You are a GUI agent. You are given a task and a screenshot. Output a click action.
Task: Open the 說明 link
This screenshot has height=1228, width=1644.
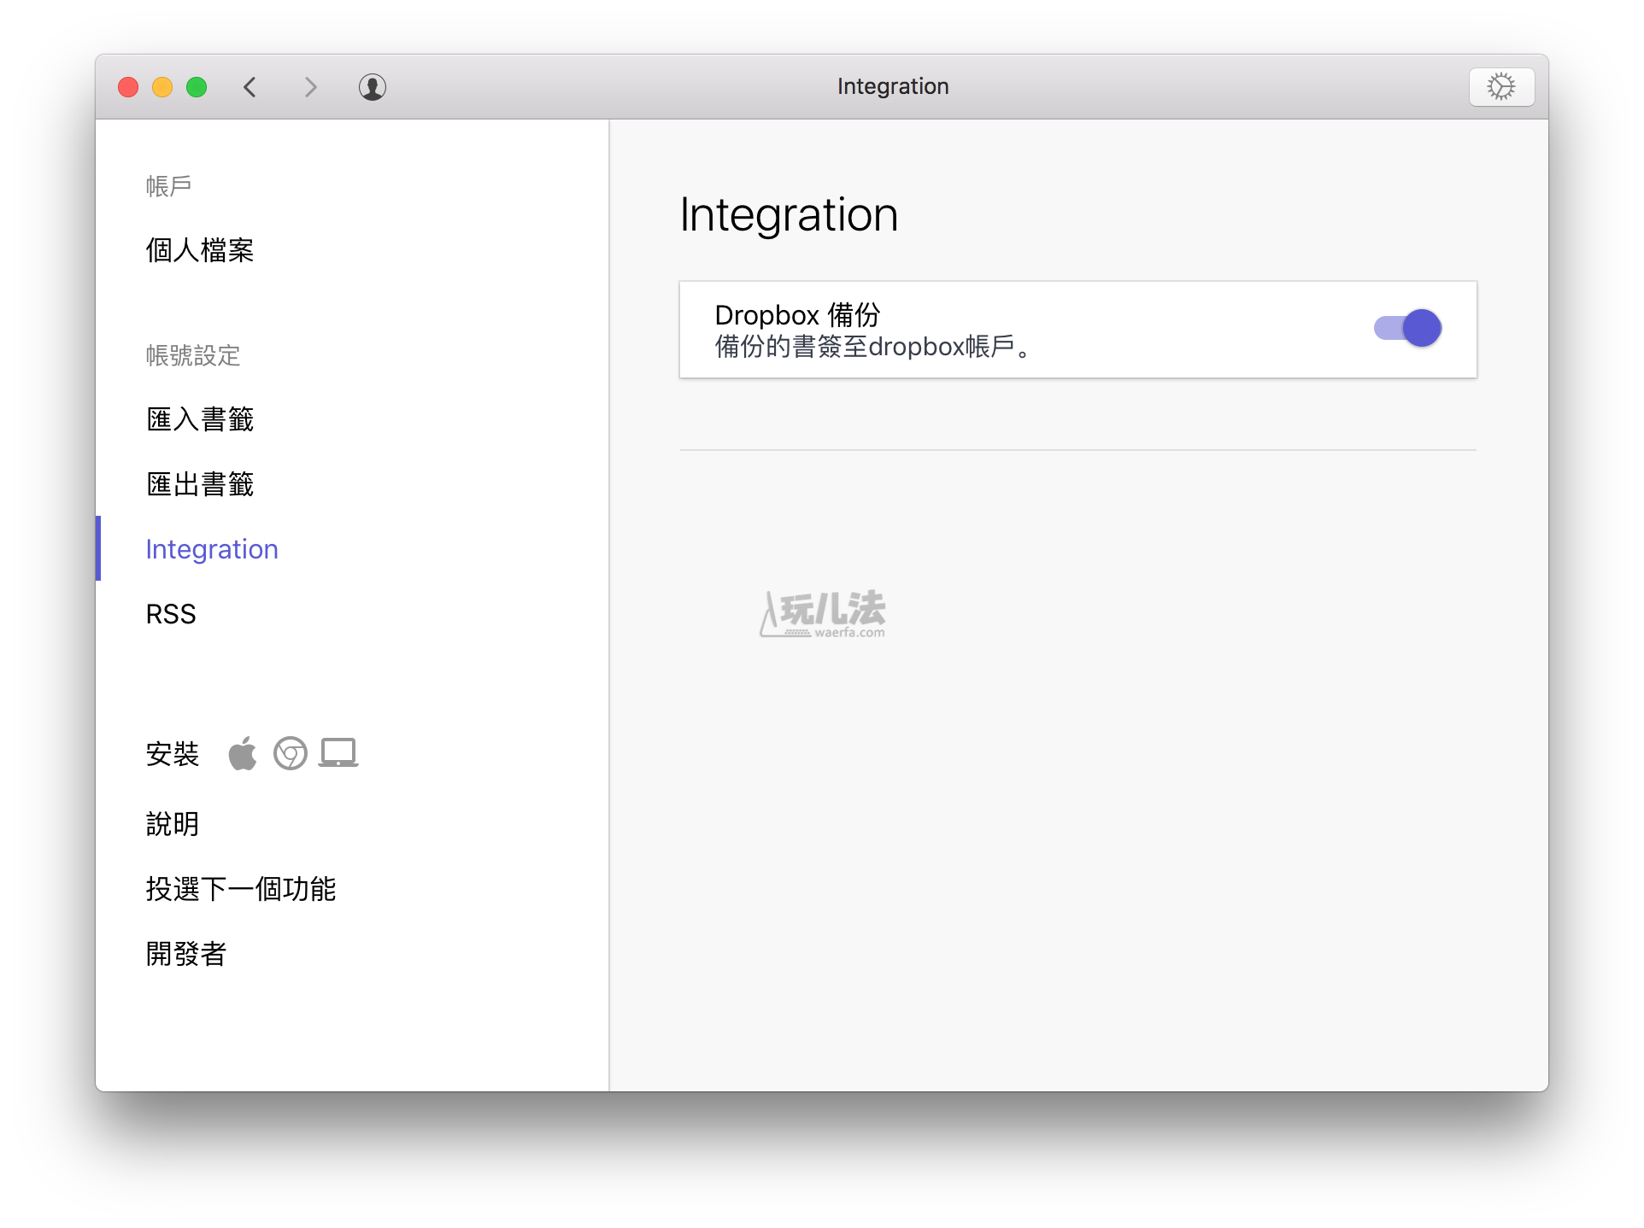point(173,824)
